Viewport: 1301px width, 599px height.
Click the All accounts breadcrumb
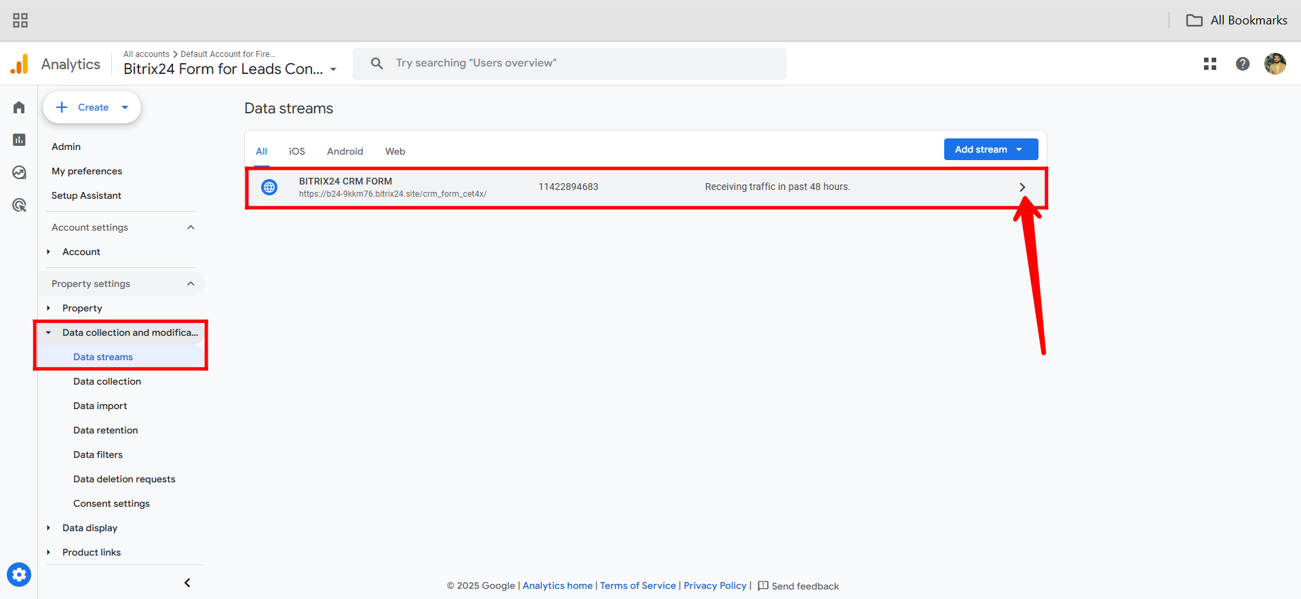[147, 54]
